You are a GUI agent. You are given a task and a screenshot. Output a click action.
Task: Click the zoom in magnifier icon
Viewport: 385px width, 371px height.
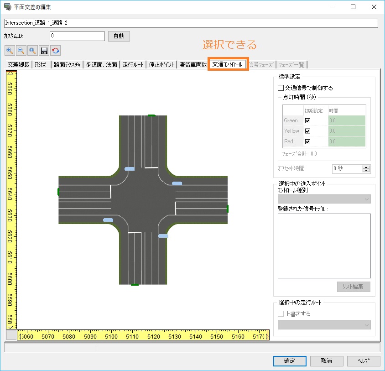pyautogui.click(x=10, y=51)
